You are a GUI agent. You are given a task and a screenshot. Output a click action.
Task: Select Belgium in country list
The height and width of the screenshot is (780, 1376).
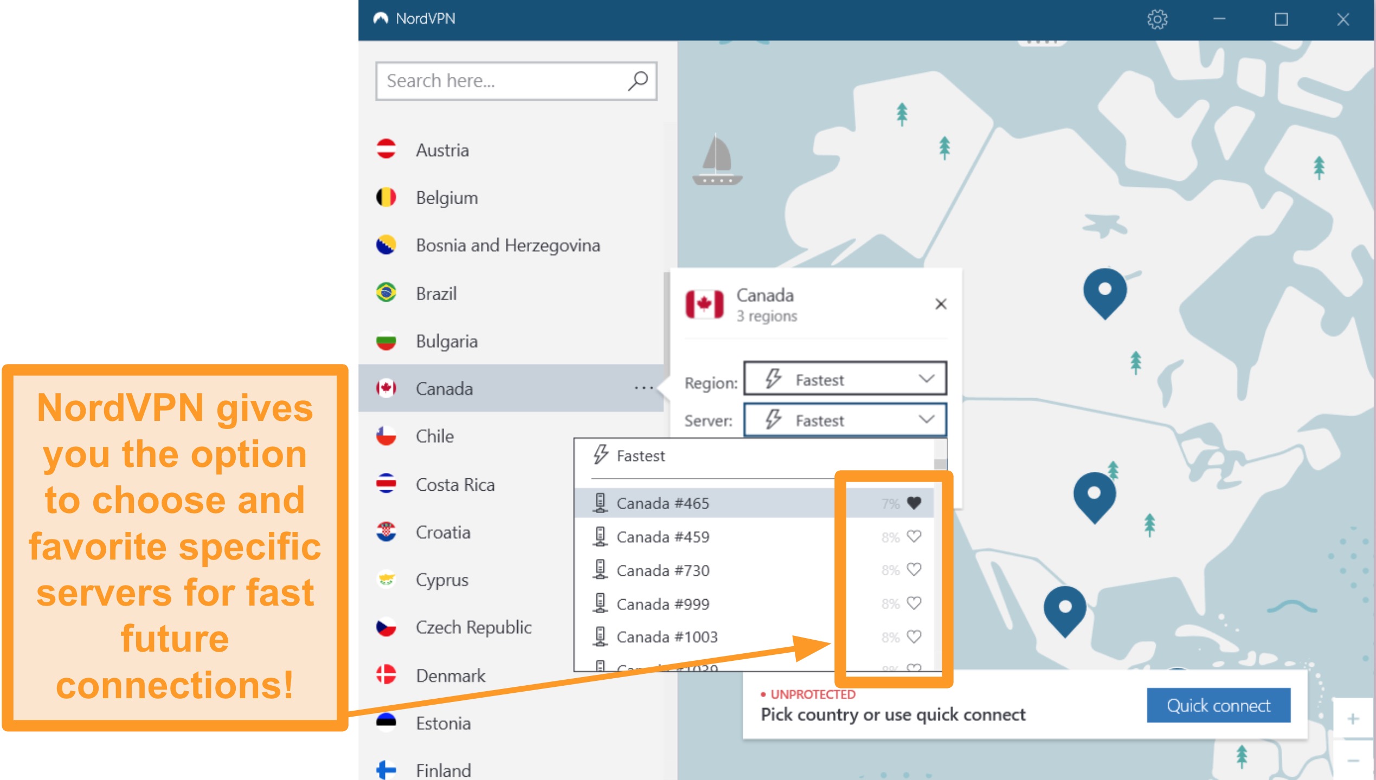(x=511, y=197)
